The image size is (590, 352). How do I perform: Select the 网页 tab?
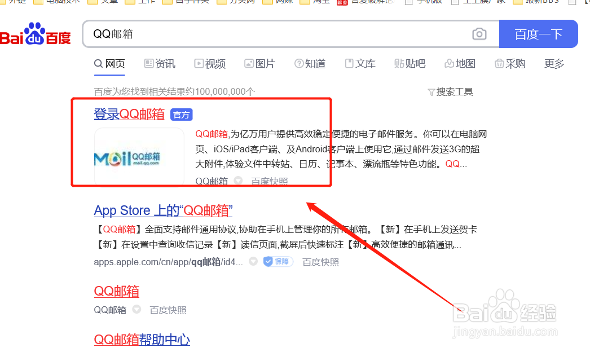click(109, 64)
